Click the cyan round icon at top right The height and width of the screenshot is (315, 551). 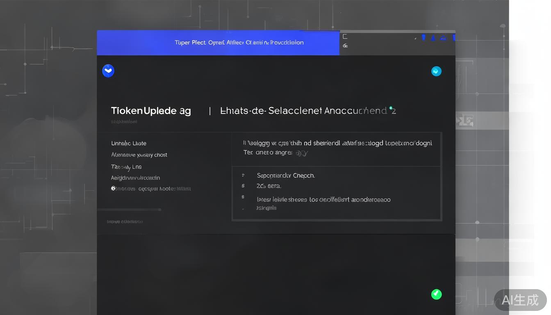pyautogui.click(x=436, y=71)
